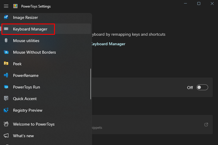
Task: Click the sidebar vertical scrollbar
Action: [91, 84]
